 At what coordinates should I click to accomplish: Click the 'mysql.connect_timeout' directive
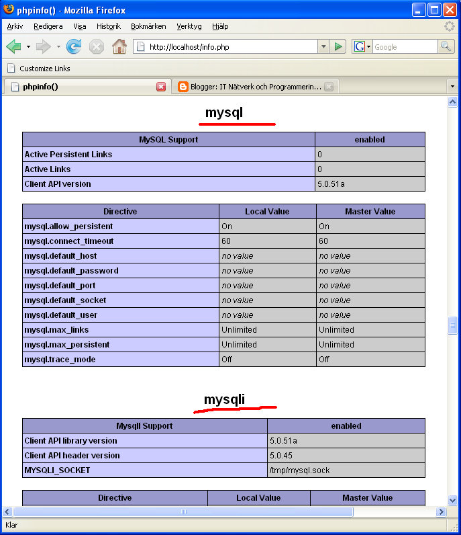point(121,241)
